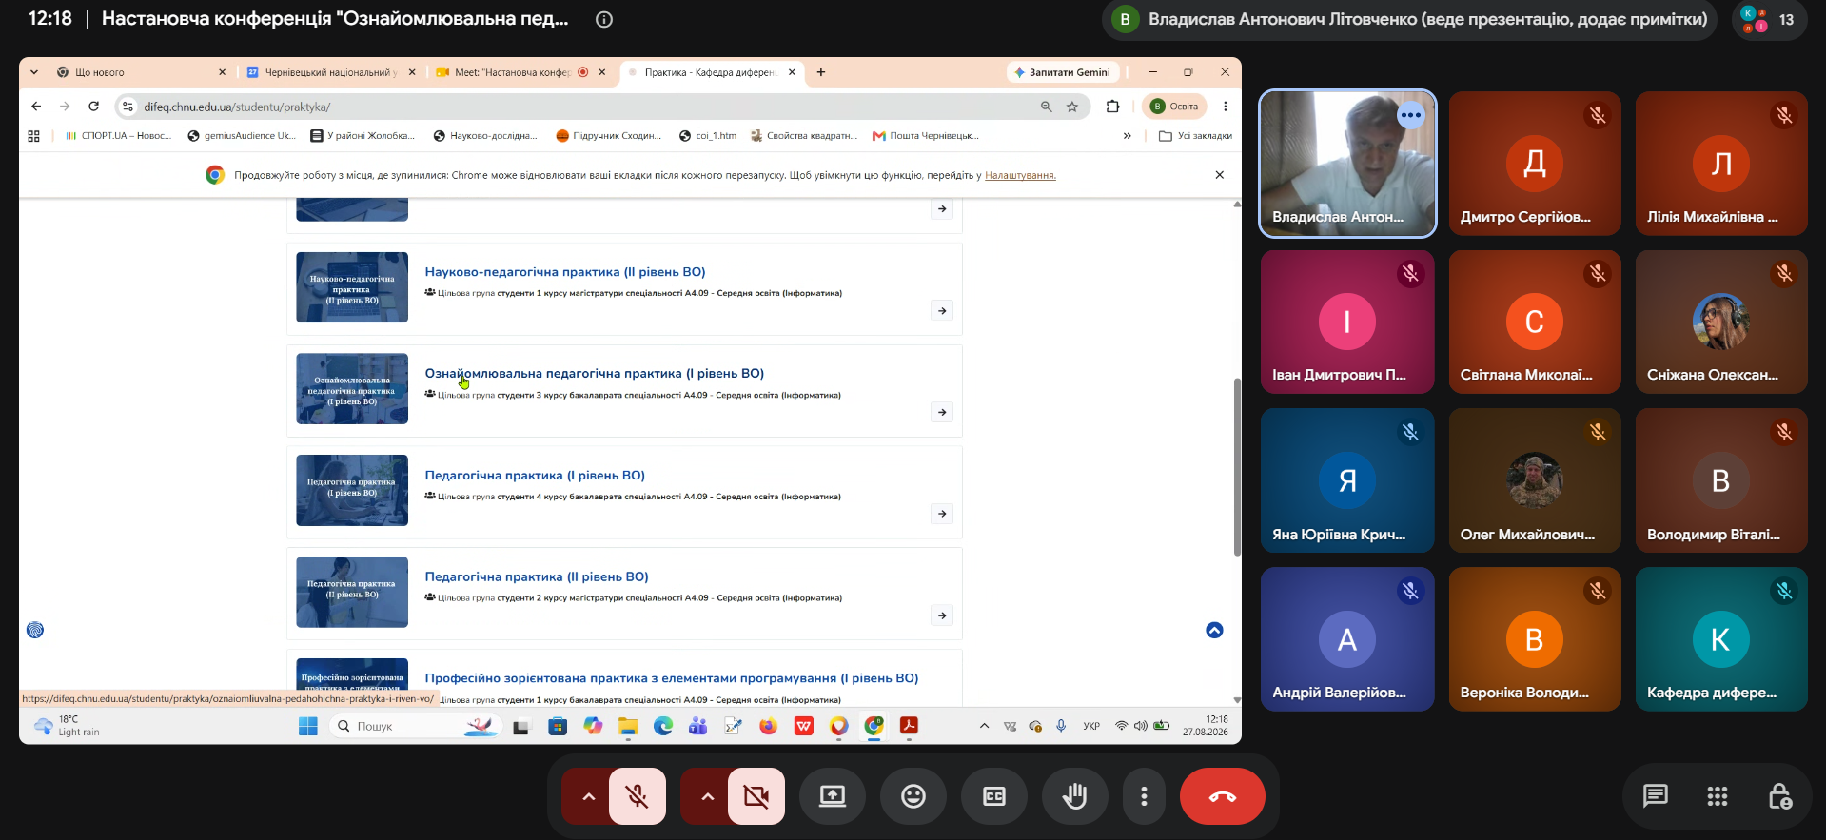Open meeting details info icon

point(603,19)
